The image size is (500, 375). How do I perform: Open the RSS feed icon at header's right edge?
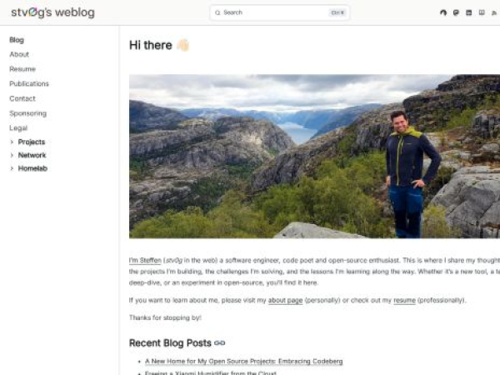pyautogui.click(x=495, y=12)
